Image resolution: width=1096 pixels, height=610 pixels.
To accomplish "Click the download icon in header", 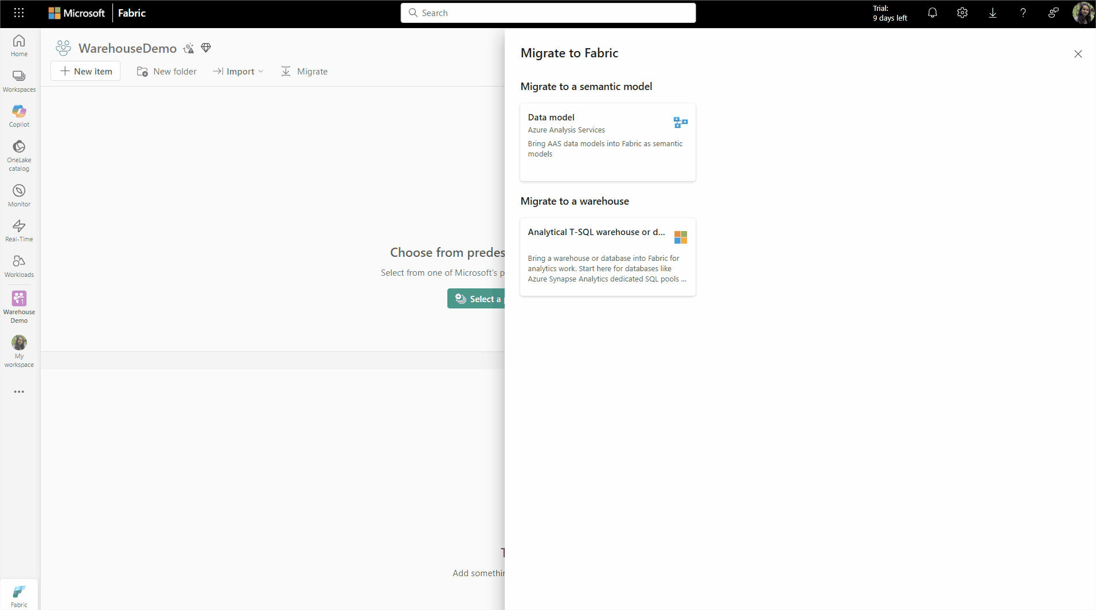I will 992,13.
